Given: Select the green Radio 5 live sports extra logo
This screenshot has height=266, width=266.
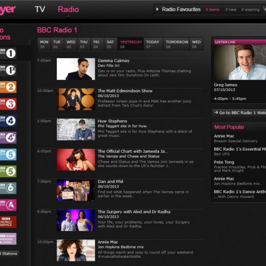Looking at the screenshot, I should coord(8,171).
